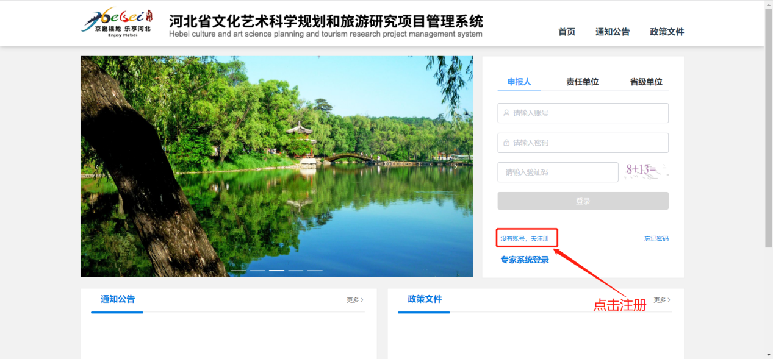The width and height of the screenshot is (773, 359).
Task: Select the second carousel slide indicator
Action: tap(257, 270)
